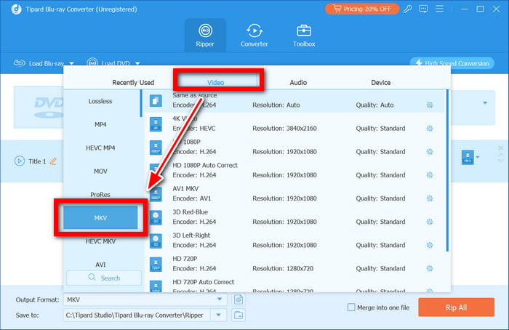
Task: Open the Toolbox module
Action: point(304,35)
